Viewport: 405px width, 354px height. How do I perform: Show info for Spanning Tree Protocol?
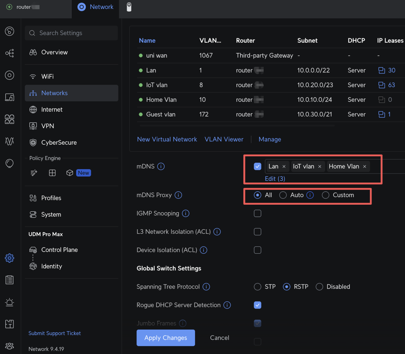206,286
